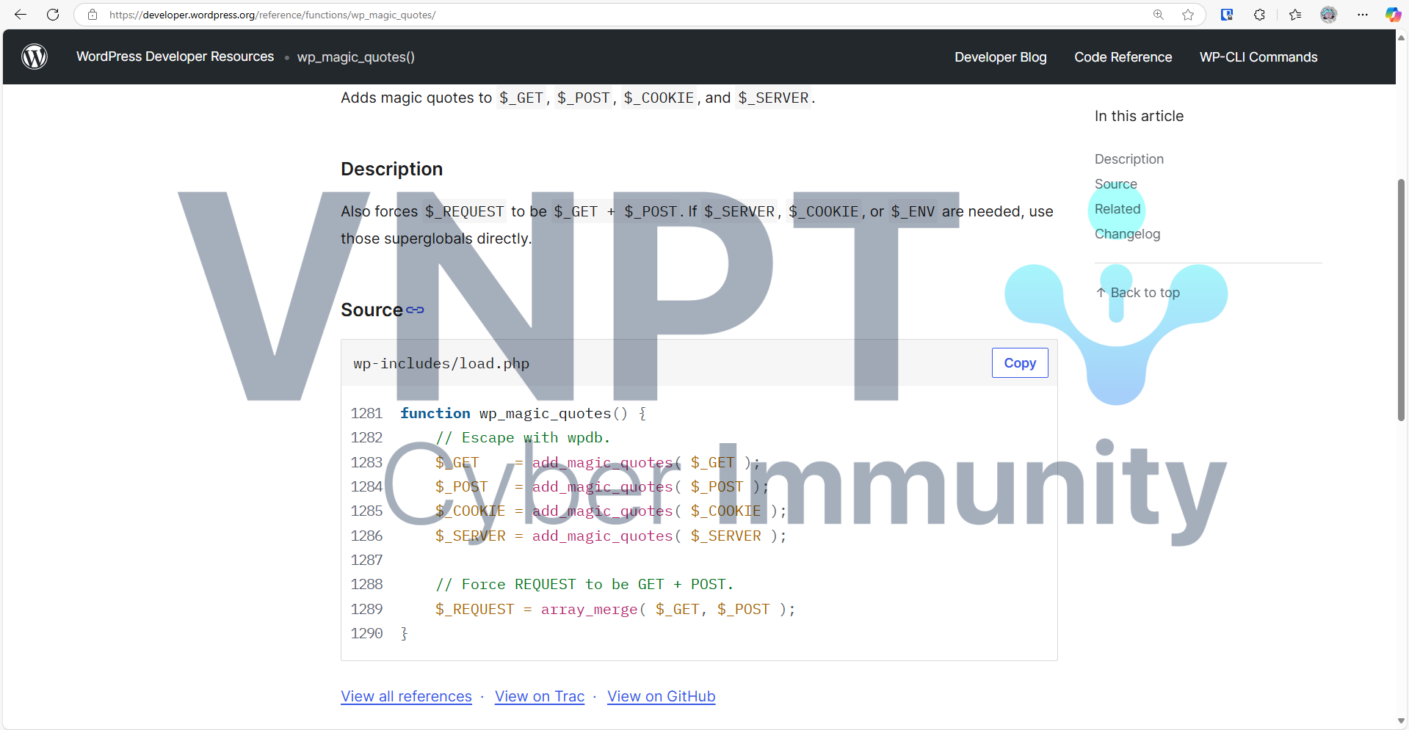The image size is (1409, 730).
Task: Open WP-CLI Commands menu item
Action: click(x=1258, y=57)
